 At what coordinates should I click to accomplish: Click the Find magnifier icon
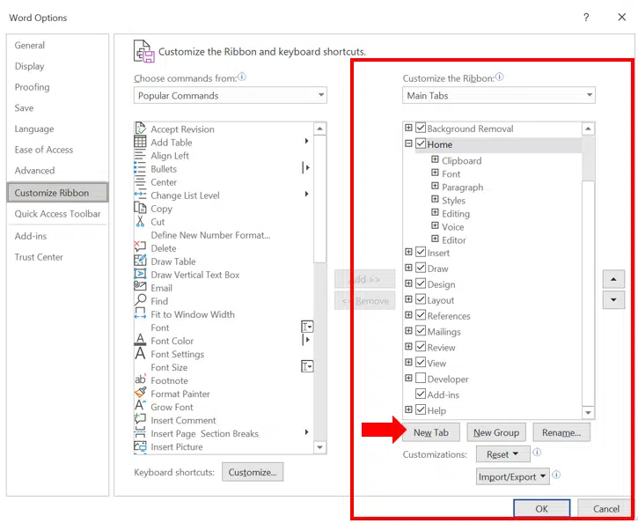coord(140,300)
